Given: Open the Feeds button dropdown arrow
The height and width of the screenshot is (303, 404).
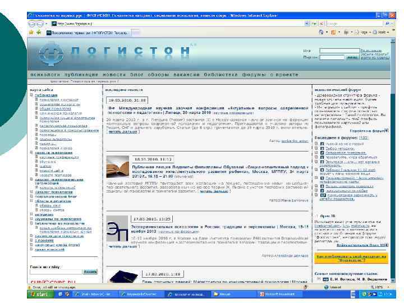Looking at the screenshot, I should [339, 33].
